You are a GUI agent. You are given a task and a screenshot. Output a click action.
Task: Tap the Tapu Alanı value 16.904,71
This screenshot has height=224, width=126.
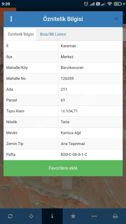(x=69, y=111)
